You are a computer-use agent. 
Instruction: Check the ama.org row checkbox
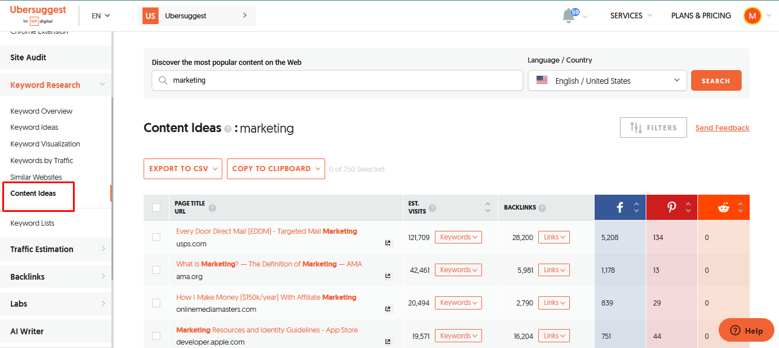pyautogui.click(x=156, y=270)
